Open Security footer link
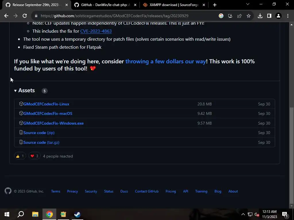Viewport: 294px width, 220px height. pos(91,191)
